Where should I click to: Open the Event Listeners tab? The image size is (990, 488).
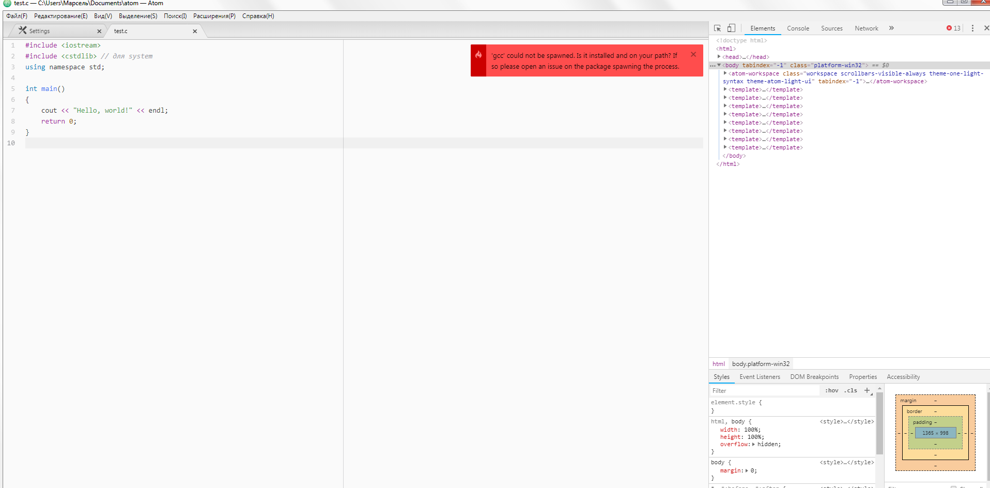[760, 377]
